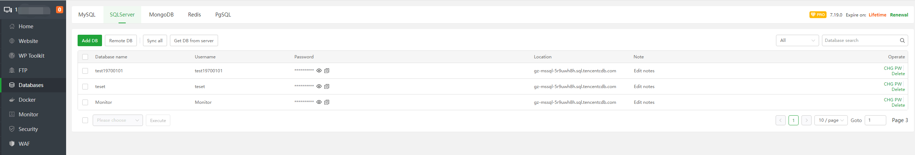Copy password for test19700101 database
Viewport: 915px width, 155px height.
pos(327,71)
